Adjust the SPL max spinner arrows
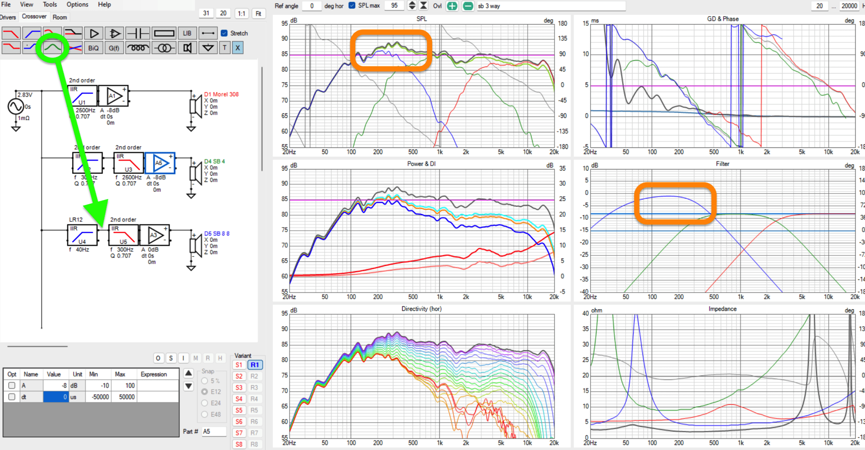 pos(412,5)
